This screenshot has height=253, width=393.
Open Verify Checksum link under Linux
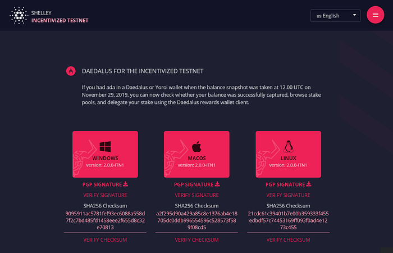(288, 240)
